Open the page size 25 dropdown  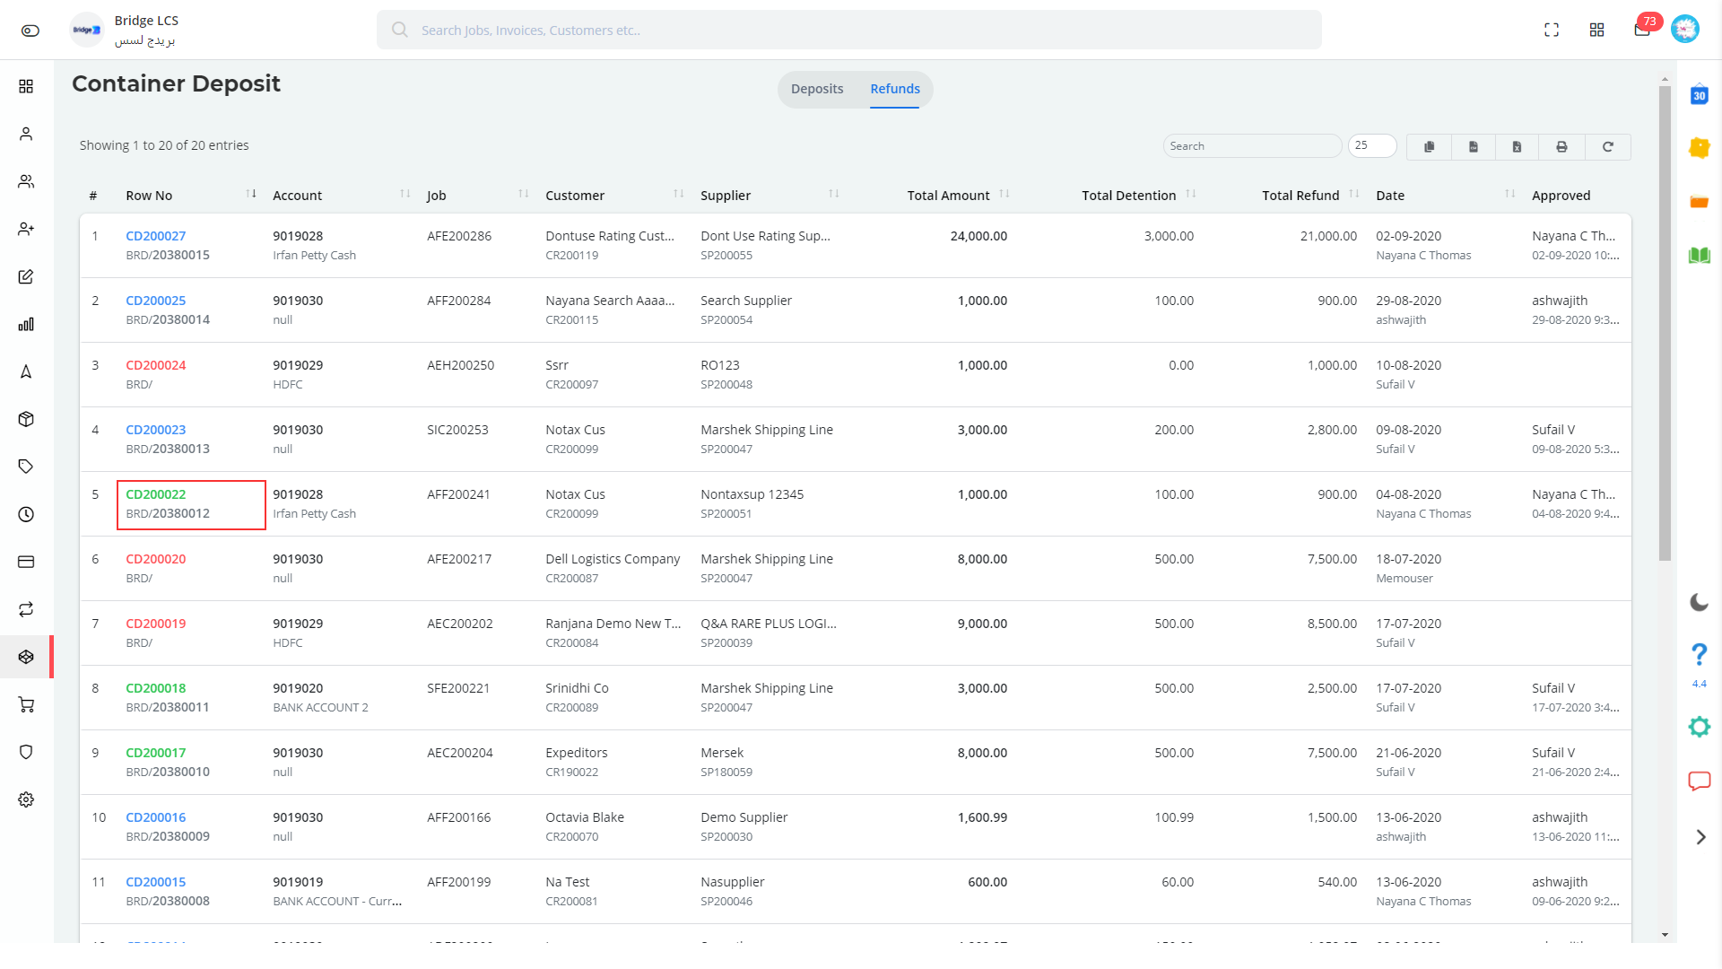[1372, 145]
